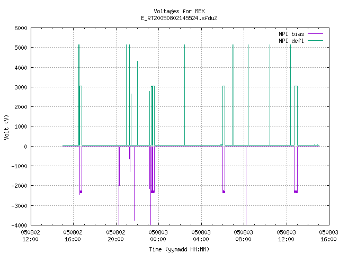Image resolution: width=339 pixels, height=254 pixels.
Task: Click the purple spike reaching -3800 V near 21:40
Action: pyautogui.click(x=134, y=184)
